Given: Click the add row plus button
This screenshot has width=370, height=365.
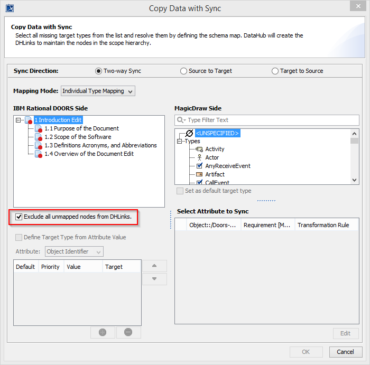Looking at the screenshot, I should 103,332.
